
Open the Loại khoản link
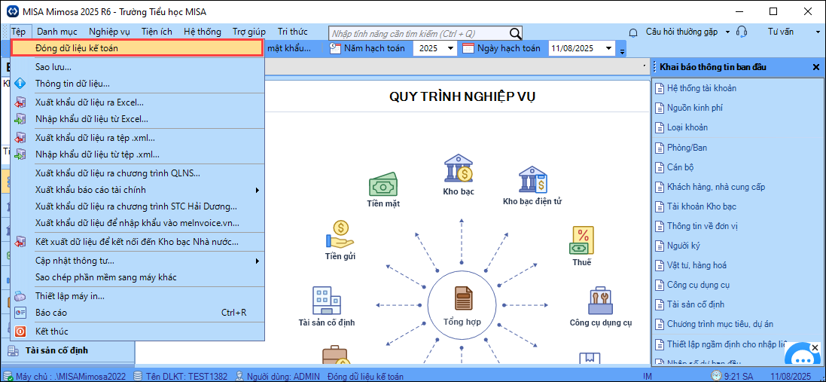687,127
